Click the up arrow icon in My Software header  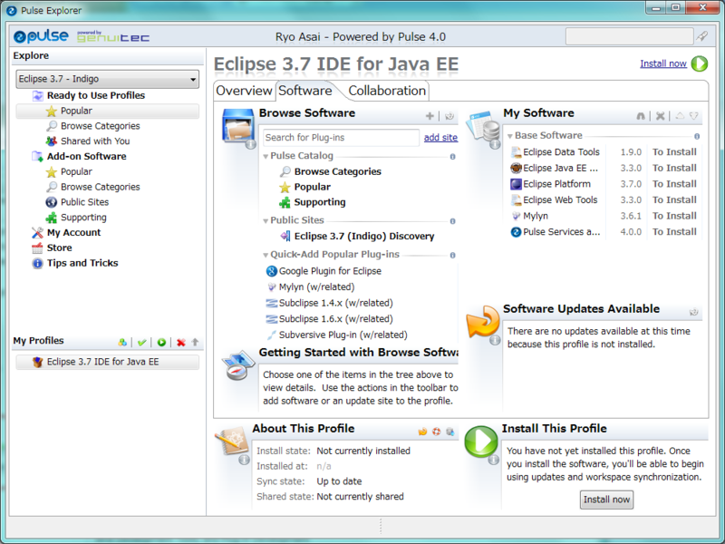click(680, 116)
